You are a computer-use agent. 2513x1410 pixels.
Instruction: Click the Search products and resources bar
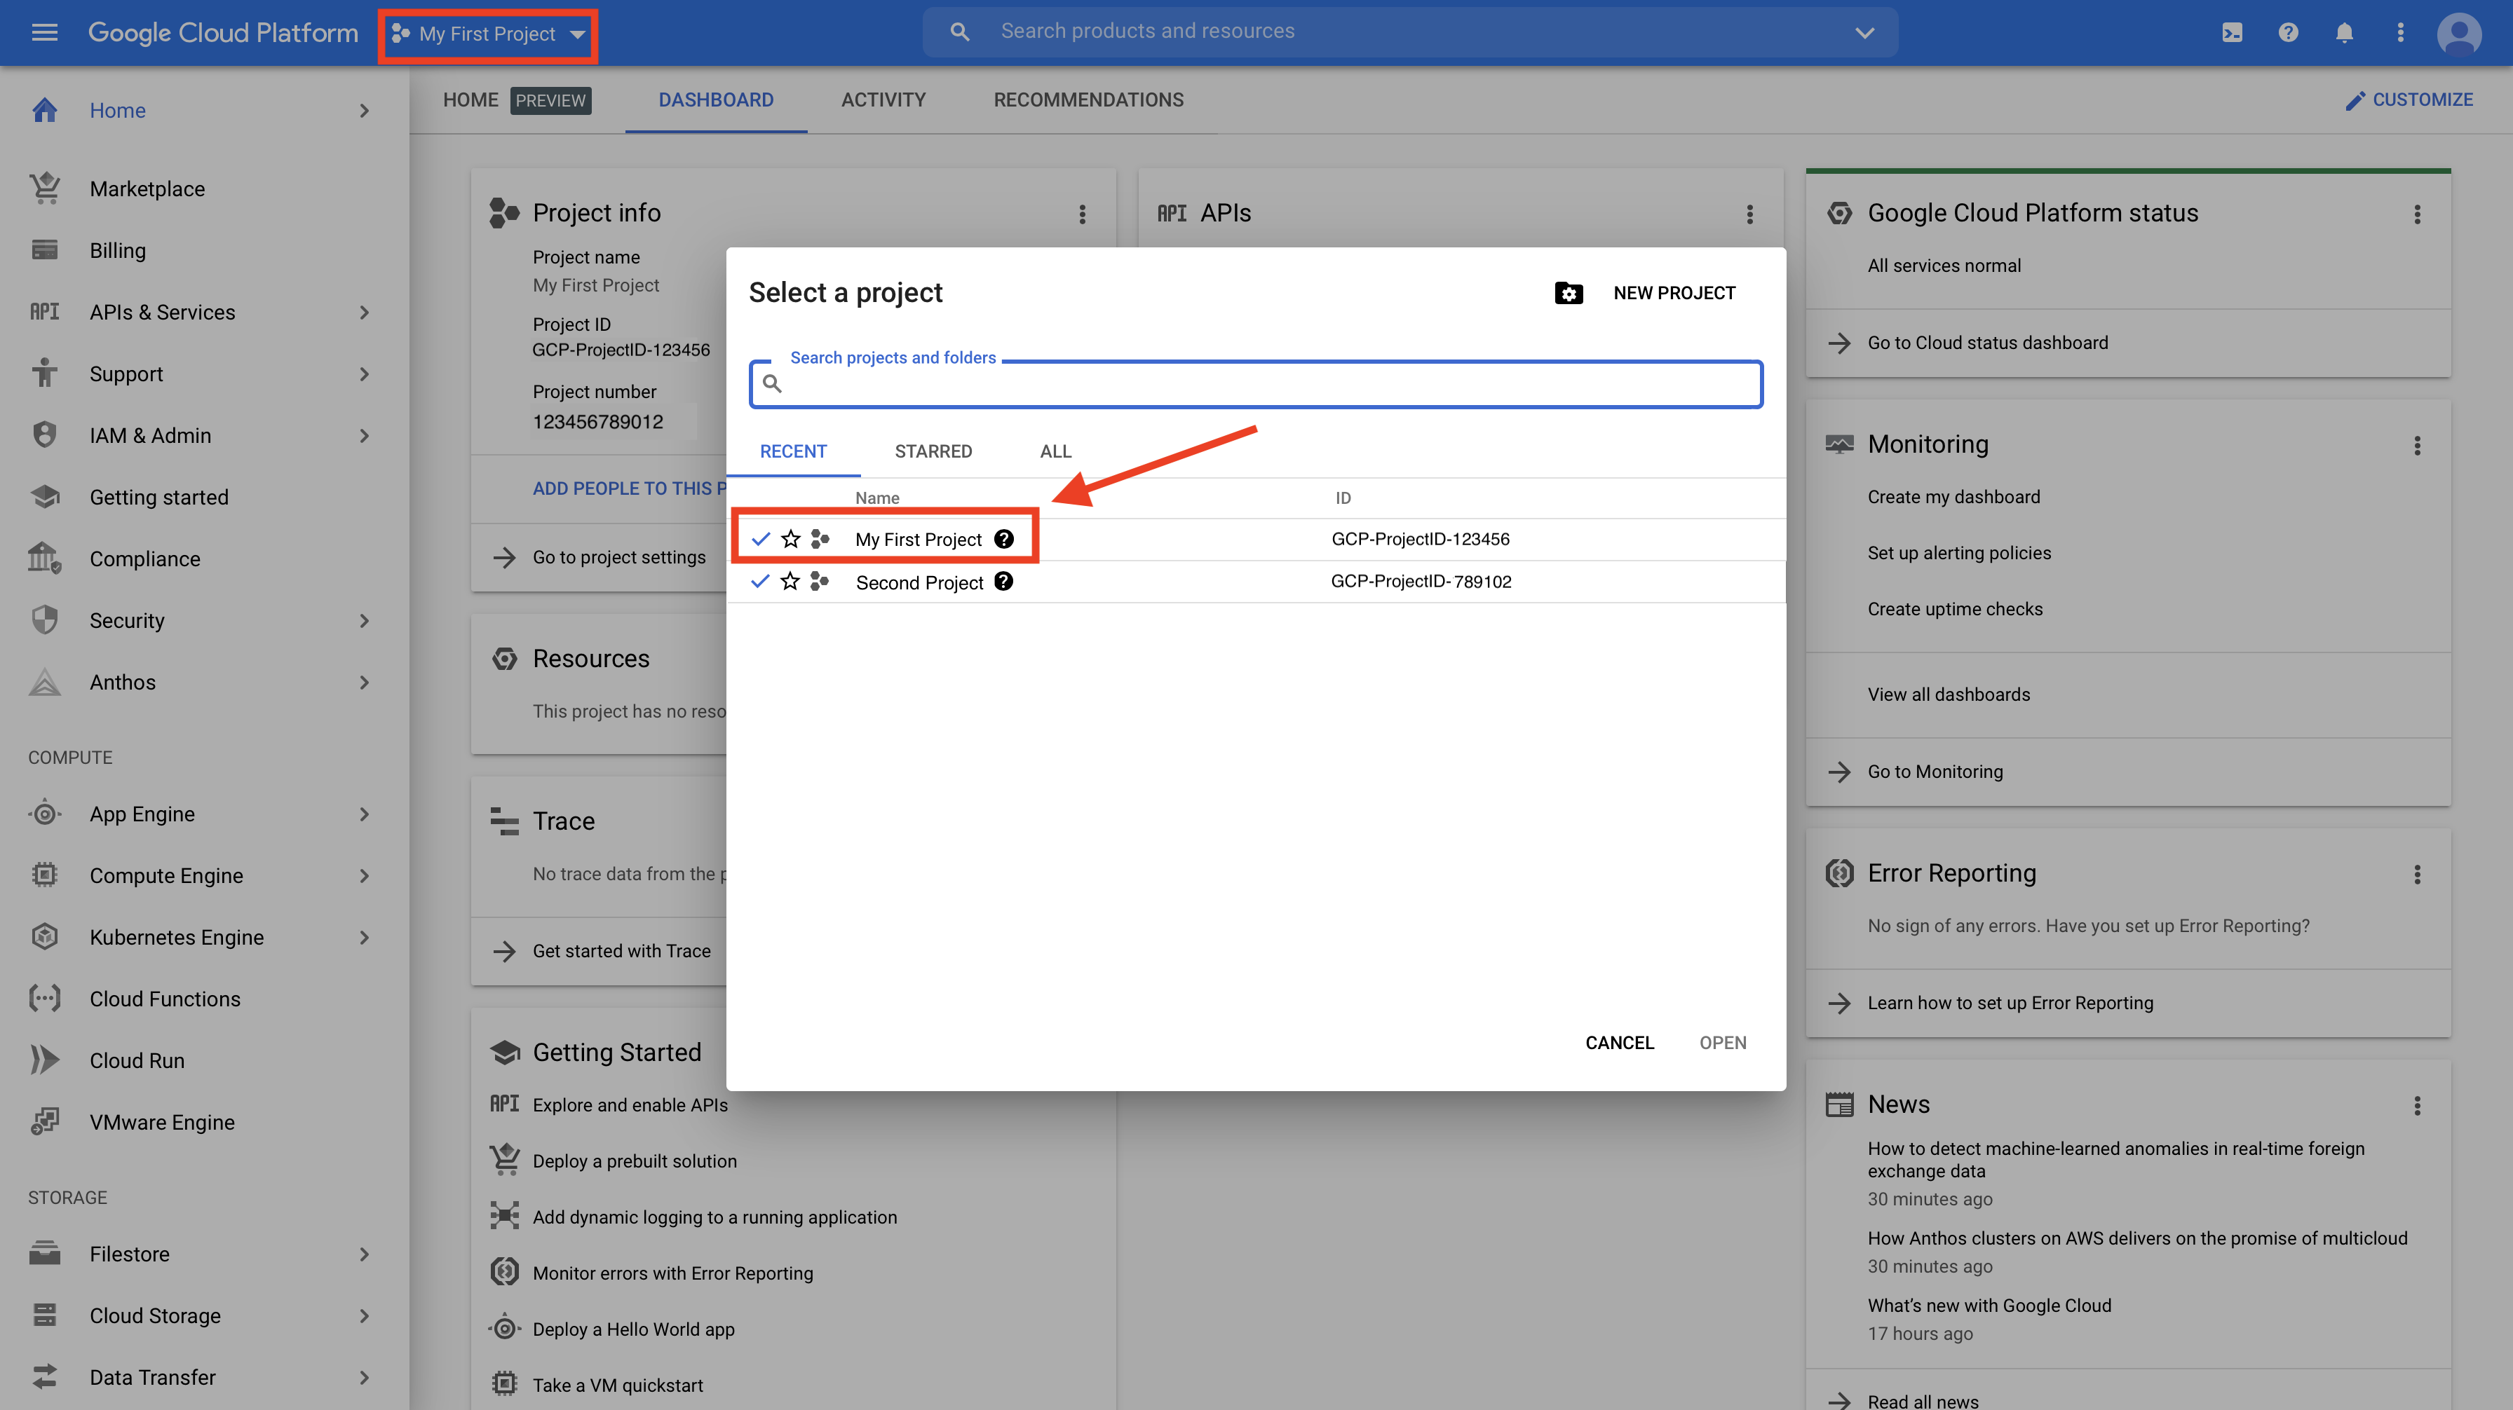[1409, 32]
